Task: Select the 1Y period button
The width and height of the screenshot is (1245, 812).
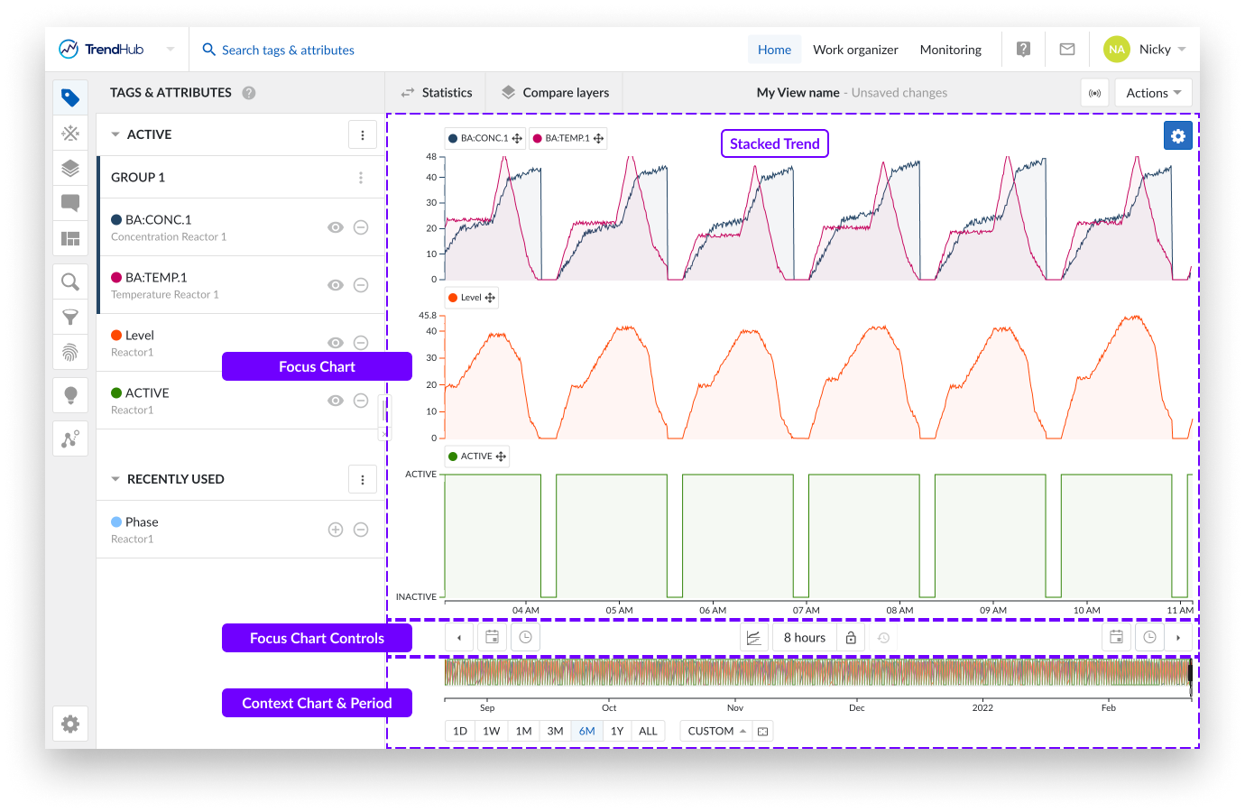Action: pyautogui.click(x=617, y=731)
